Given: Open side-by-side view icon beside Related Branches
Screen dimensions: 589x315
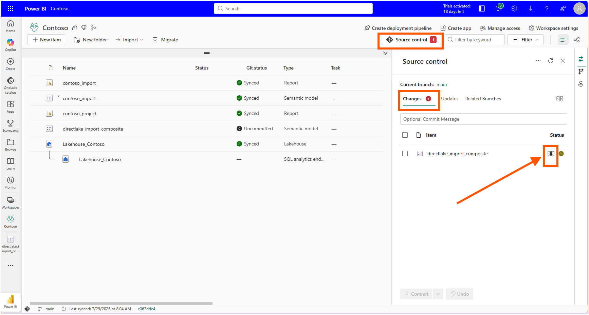Looking at the screenshot, I should pos(560,99).
